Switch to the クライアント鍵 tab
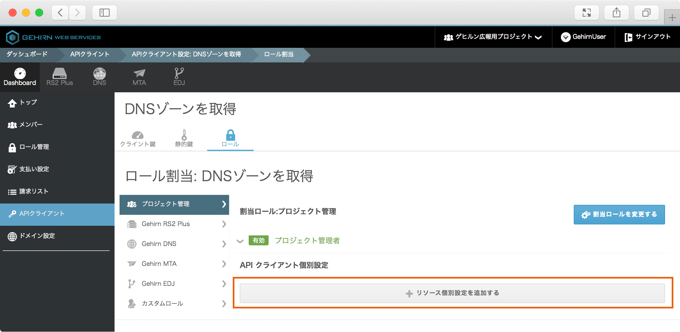This screenshot has height=332, width=680. (137, 139)
